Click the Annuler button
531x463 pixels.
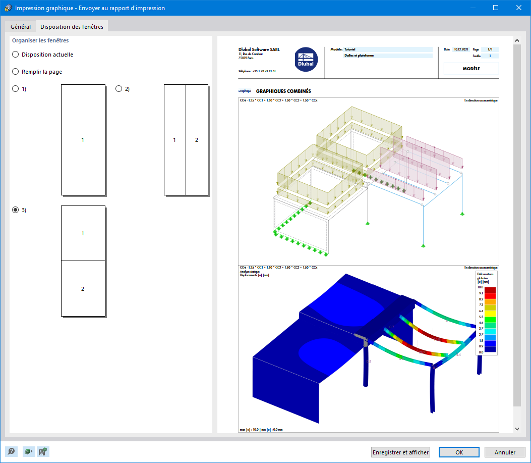pyautogui.click(x=505, y=452)
